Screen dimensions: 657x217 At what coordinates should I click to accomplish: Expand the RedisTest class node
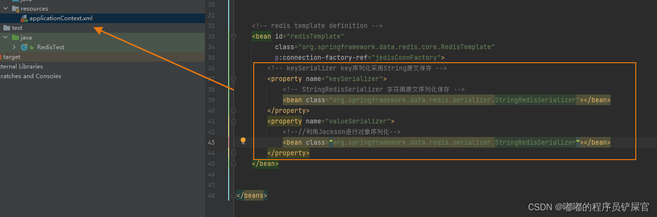[x=14, y=47]
